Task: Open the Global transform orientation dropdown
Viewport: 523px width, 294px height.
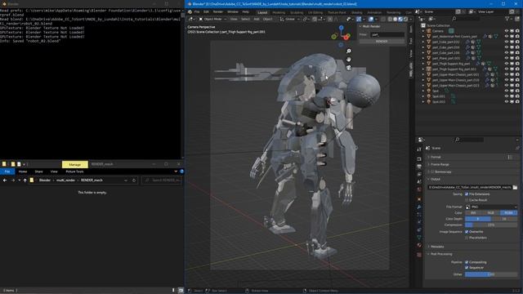Action: click(x=290, y=20)
